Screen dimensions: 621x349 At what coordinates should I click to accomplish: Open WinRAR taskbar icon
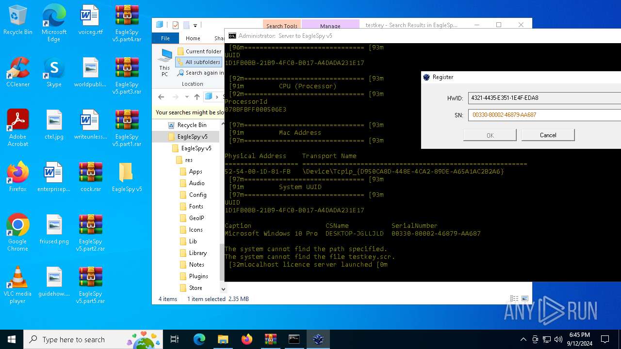tap(270, 339)
